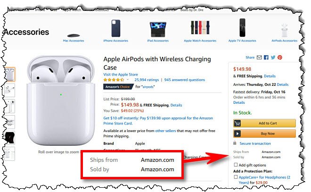
Task: View other sellers offers
Action: [165, 131]
